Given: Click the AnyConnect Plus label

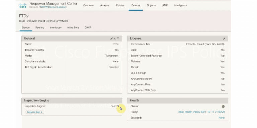Looking at the screenshot, I should (141, 84).
